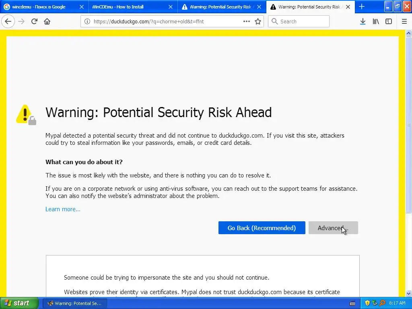
Task: Open the Downloads arrow icon
Action: [x=363, y=21]
